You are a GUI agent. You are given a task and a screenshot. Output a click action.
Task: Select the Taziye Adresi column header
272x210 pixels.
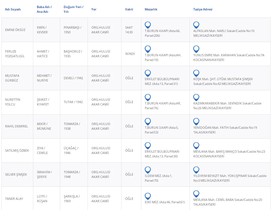pyautogui.click(x=203, y=9)
